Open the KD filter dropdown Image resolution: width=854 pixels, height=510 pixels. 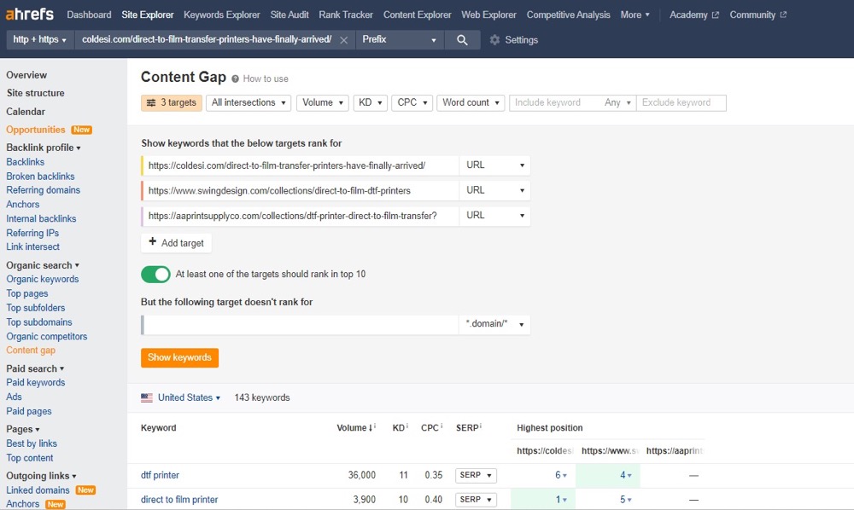point(370,102)
